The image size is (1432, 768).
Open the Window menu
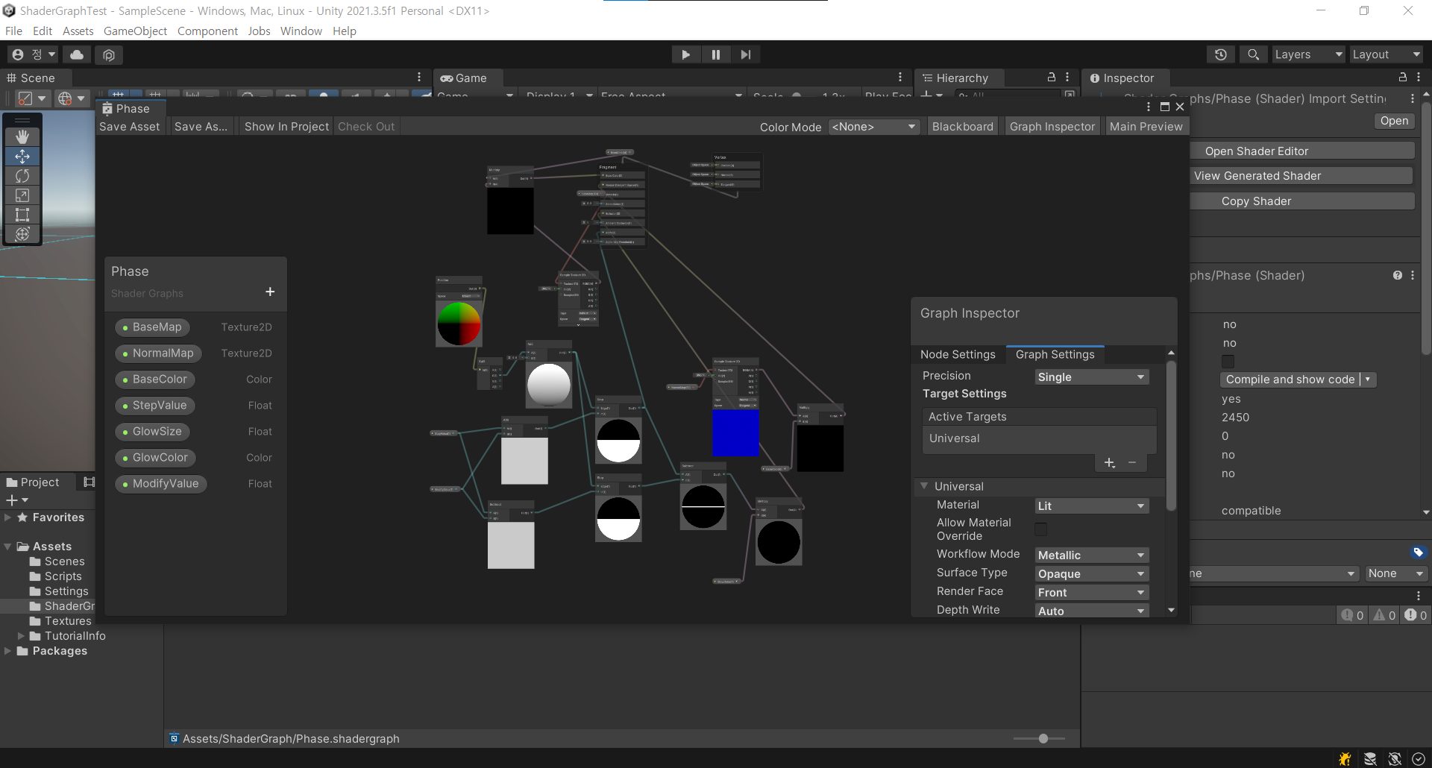coord(301,31)
